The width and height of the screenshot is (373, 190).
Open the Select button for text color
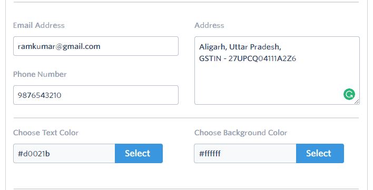pos(139,154)
